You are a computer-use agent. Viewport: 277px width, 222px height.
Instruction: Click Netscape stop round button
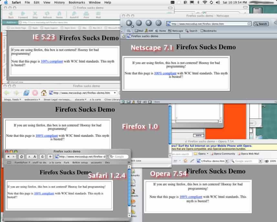(159, 23)
